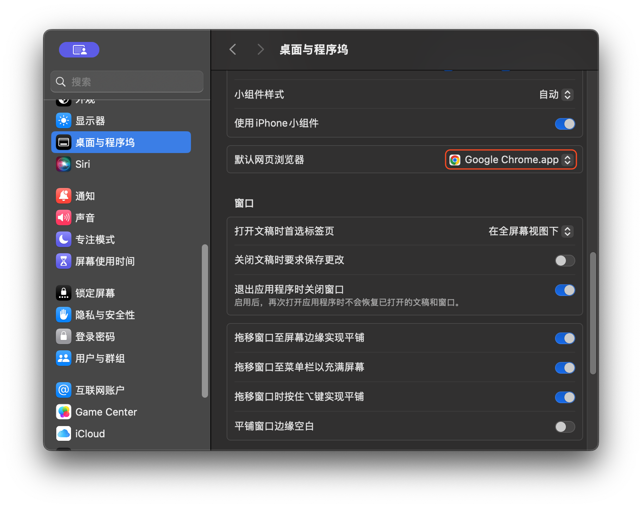Enable 平铺窗口边缘空白 switch

pyautogui.click(x=565, y=427)
